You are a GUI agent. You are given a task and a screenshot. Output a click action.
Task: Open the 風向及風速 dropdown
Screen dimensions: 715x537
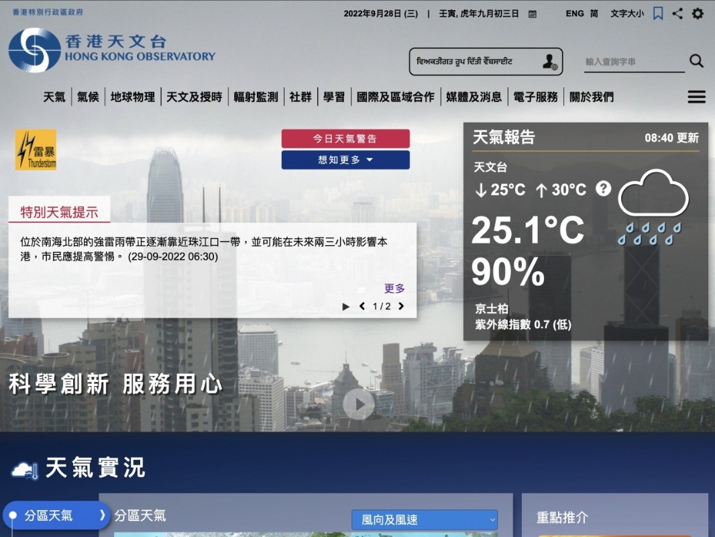425,520
